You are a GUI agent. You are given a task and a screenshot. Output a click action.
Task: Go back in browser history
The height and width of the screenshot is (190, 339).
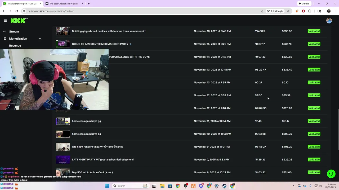coord(4,11)
